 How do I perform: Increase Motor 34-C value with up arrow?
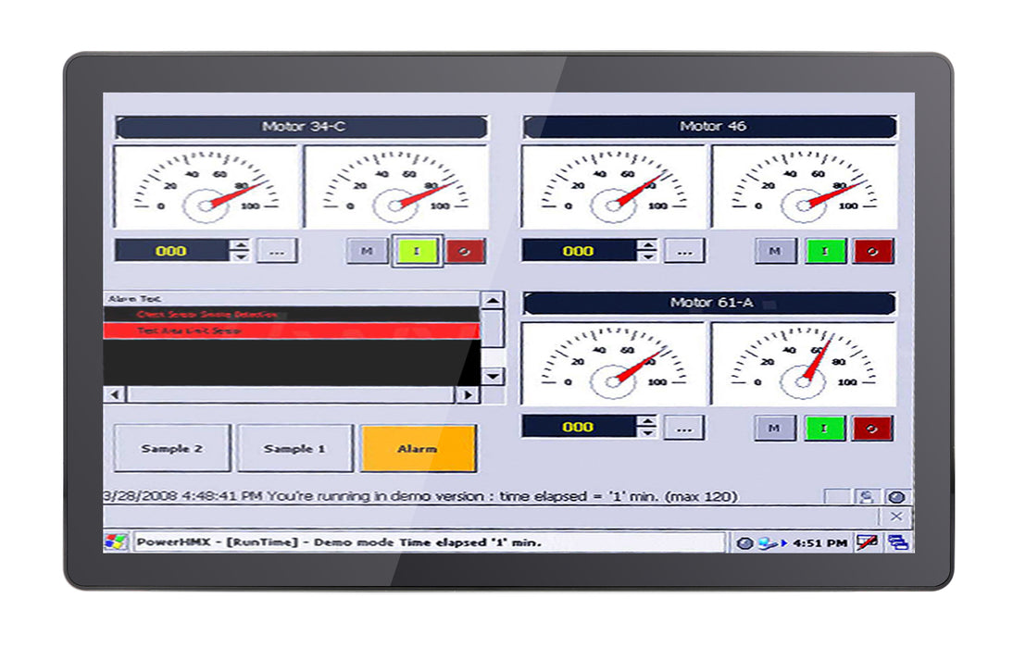(x=240, y=245)
